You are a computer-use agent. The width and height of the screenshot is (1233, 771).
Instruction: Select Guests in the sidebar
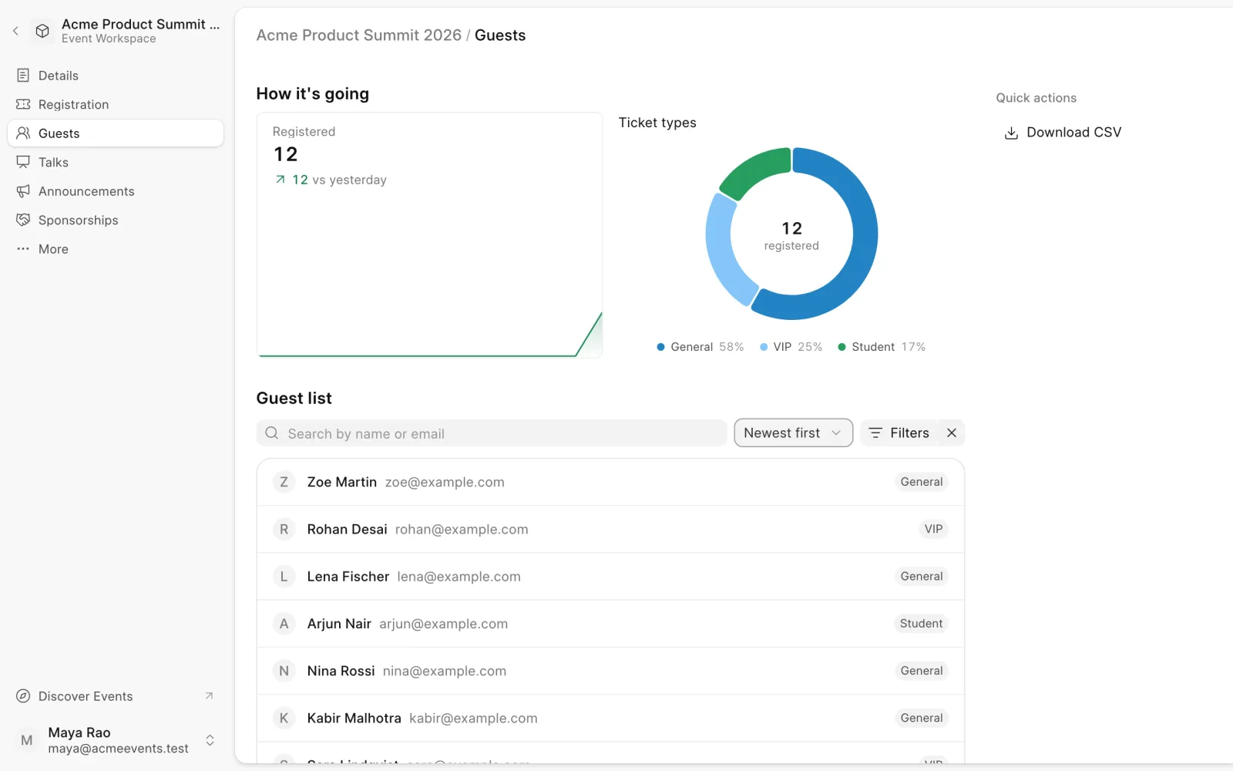116,133
